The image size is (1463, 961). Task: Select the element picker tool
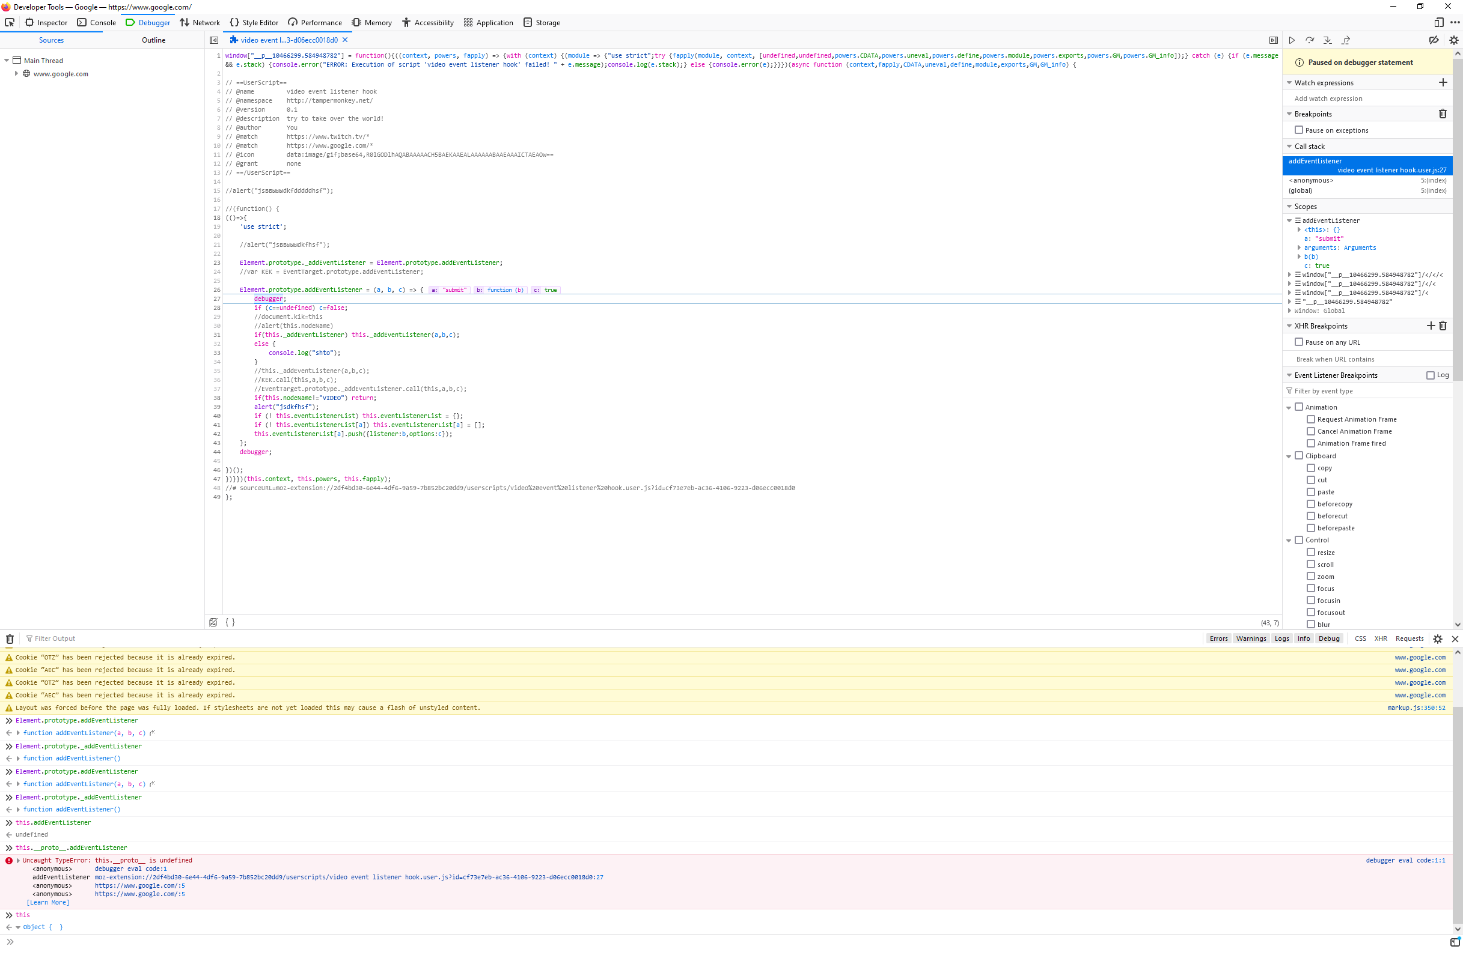coord(9,22)
